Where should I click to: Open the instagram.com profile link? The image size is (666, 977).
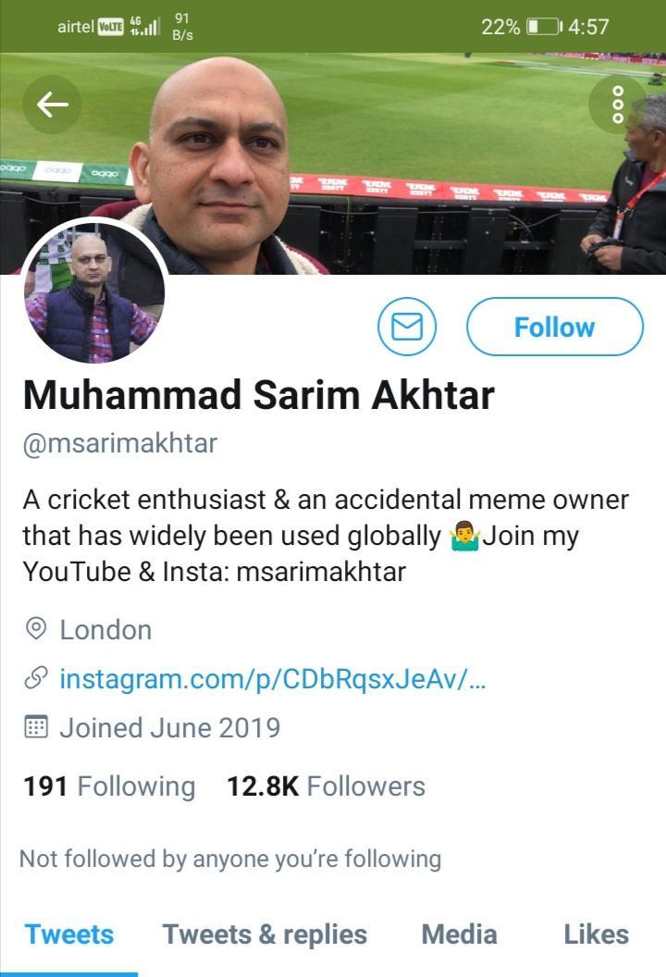[x=273, y=679]
